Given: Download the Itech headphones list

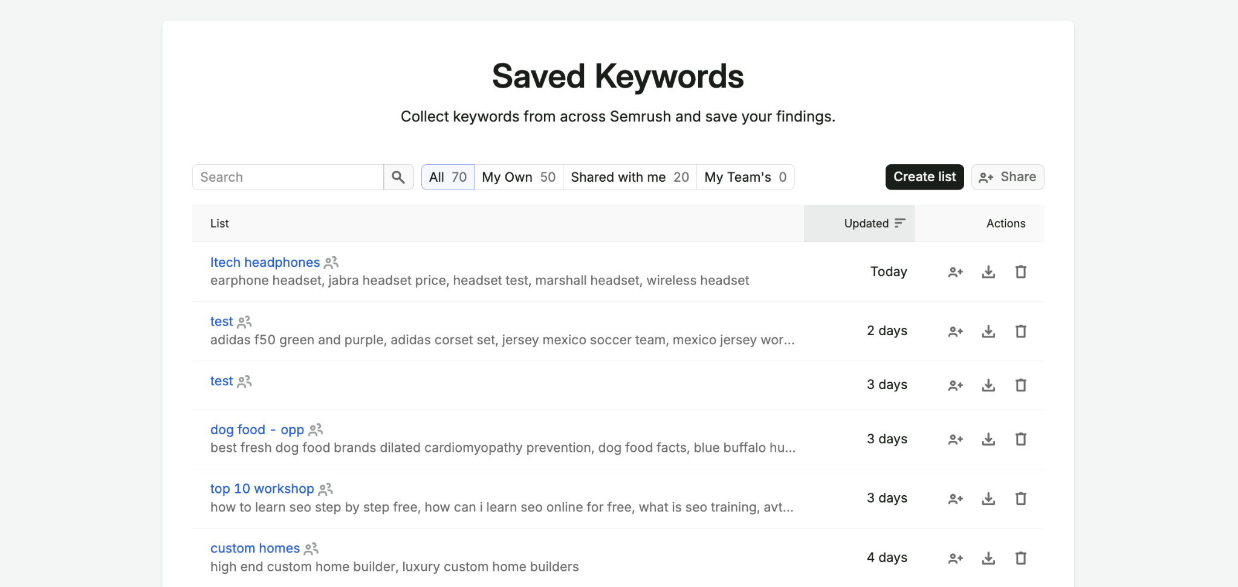Looking at the screenshot, I should [x=988, y=272].
